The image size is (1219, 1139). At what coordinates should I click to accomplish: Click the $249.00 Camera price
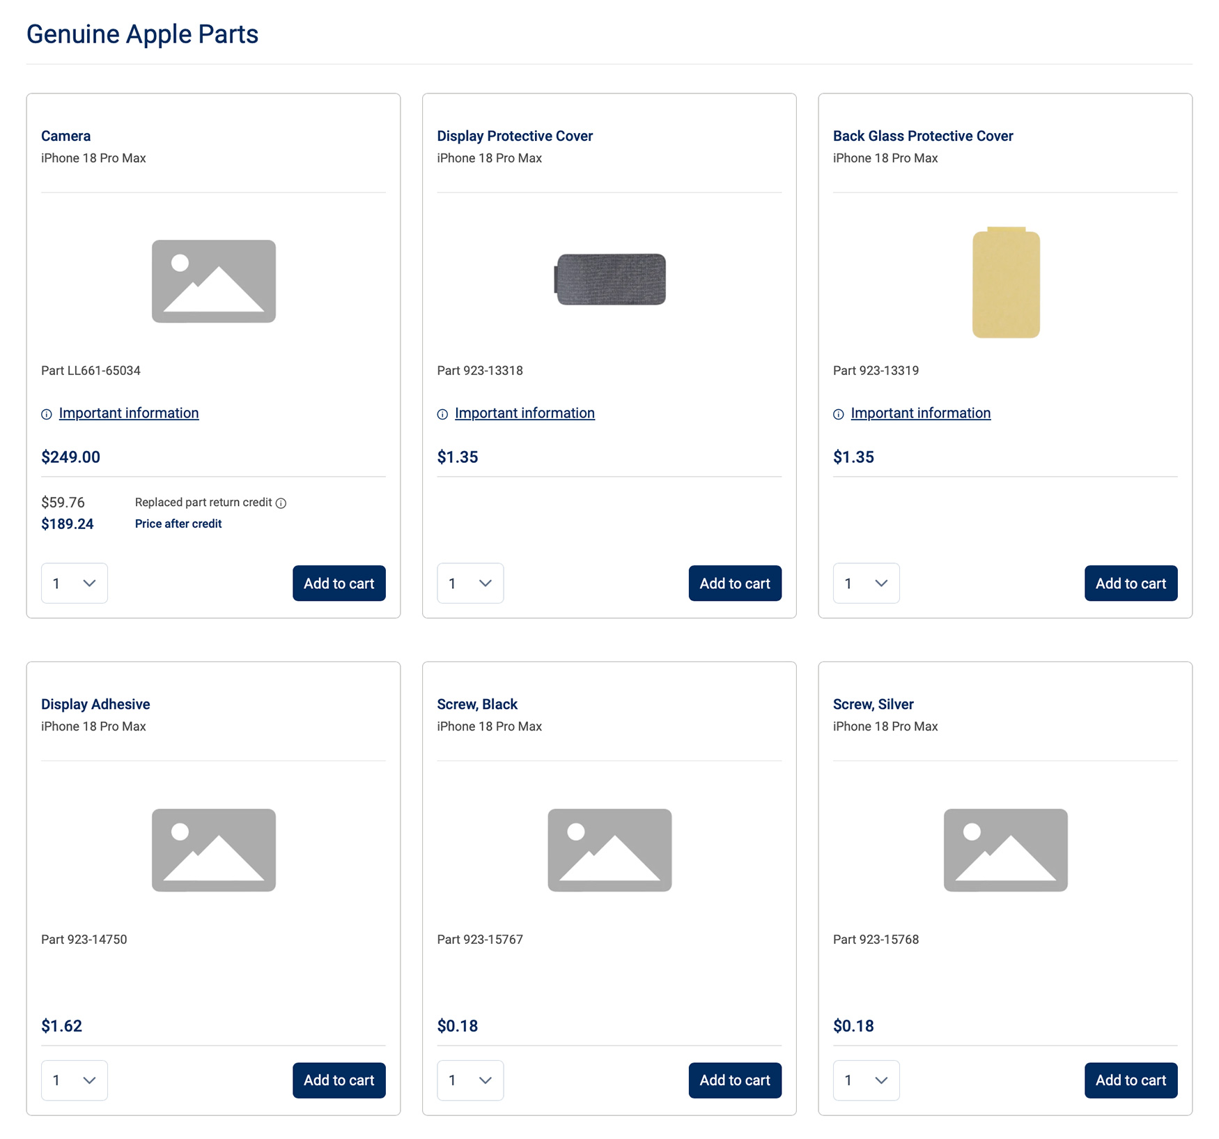tap(70, 457)
